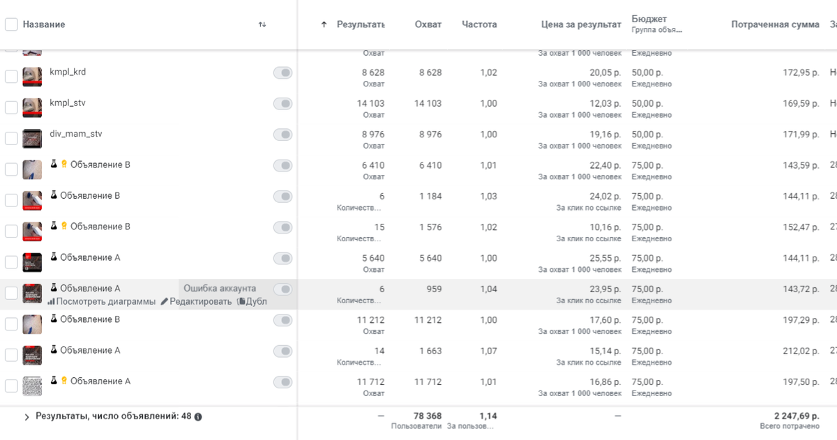Image resolution: width=837 pixels, height=440 pixels.
Task: Open the kmpl_krd ad thumbnail
Action: click(x=32, y=76)
